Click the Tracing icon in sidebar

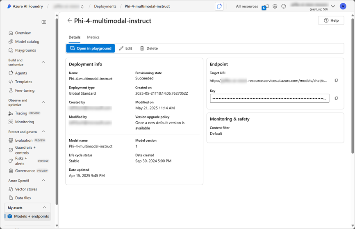(x=11, y=113)
